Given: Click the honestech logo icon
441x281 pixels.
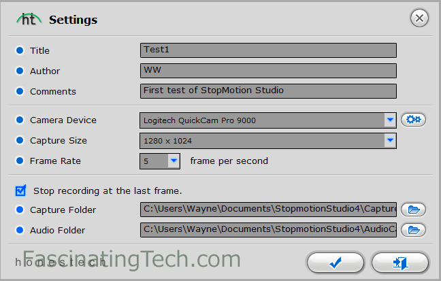Looking at the screenshot, I should point(29,19).
